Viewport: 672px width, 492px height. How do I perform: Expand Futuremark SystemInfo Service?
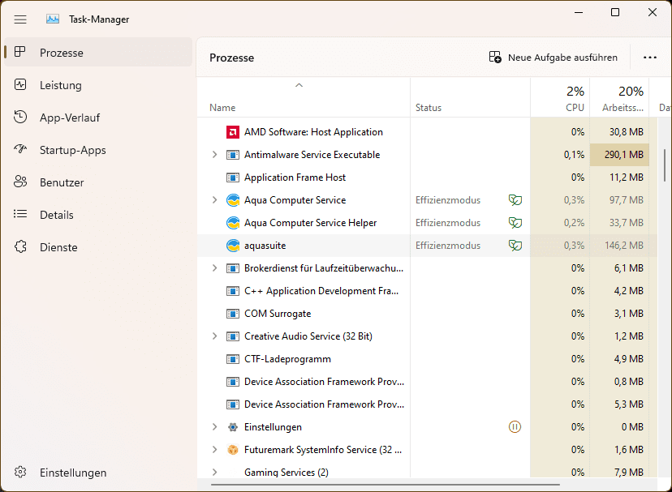pos(215,450)
